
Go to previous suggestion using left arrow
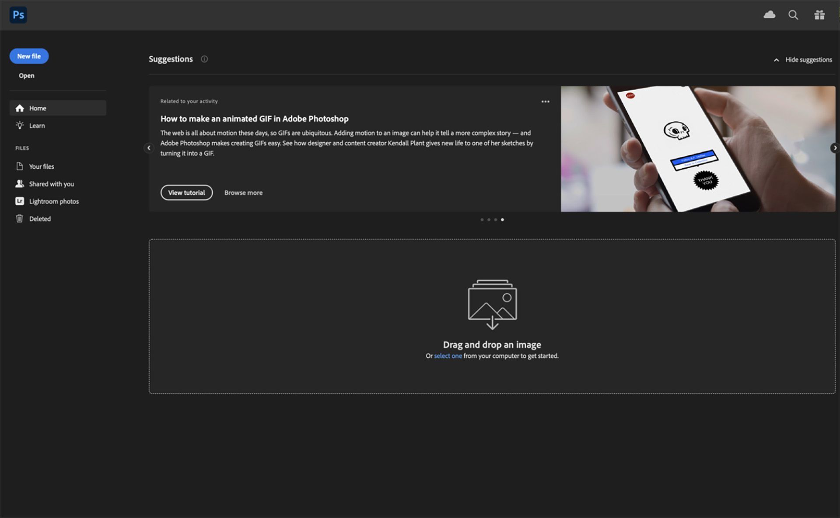point(149,148)
